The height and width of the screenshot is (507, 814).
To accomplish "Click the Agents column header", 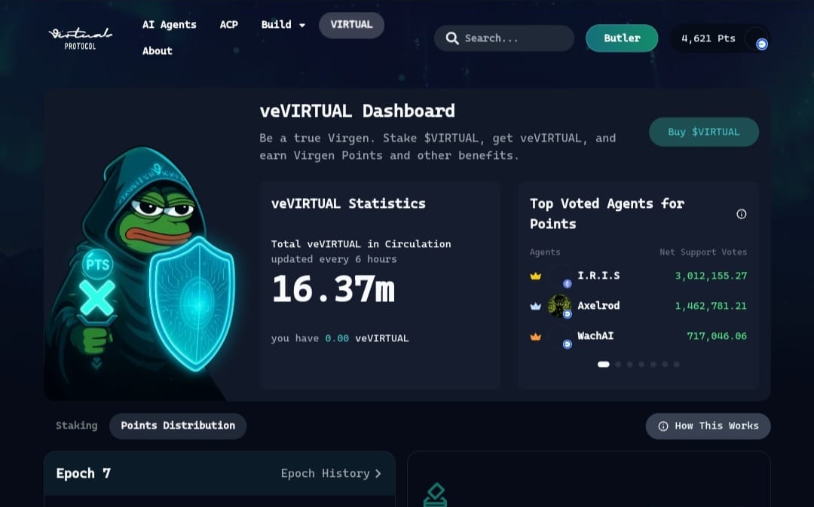I will pyautogui.click(x=545, y=252).
